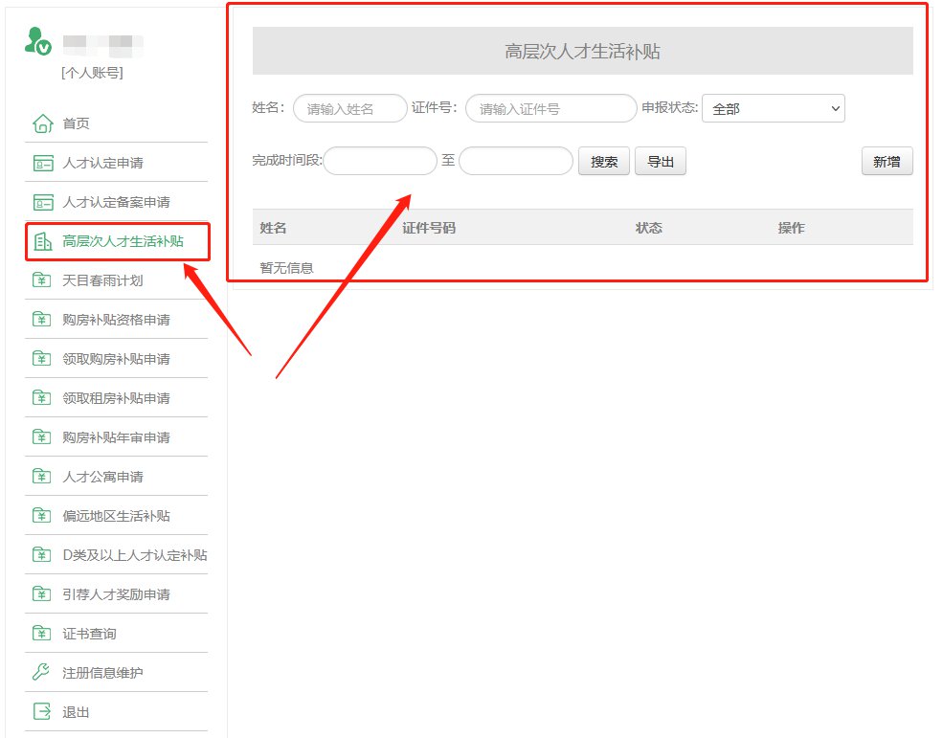Select 领取租房补贴申请 in the sidebar
The width and height of the screenshot is (943, 738).
(x=116, y=398)
